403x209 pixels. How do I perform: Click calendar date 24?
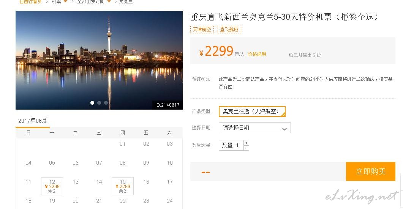(170, 201)
